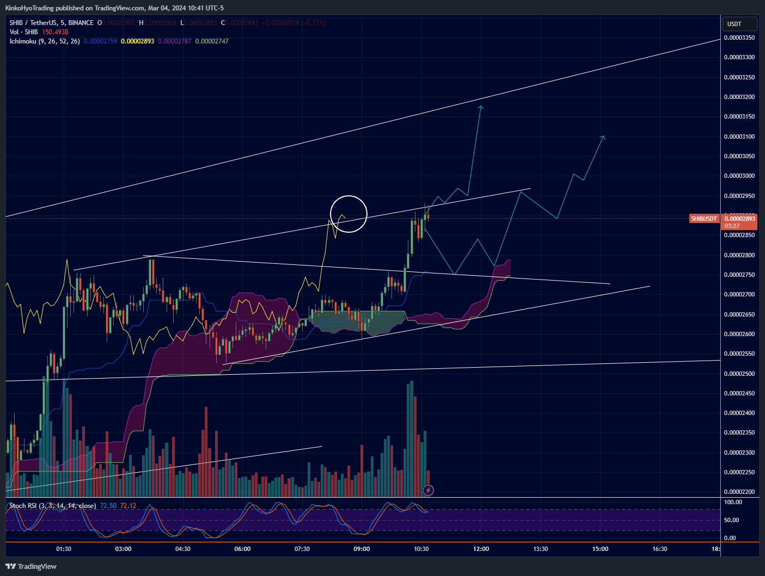Click the 09:00 time axis label
The width and height of the screenshot is (765, 576).
point(362,549)
